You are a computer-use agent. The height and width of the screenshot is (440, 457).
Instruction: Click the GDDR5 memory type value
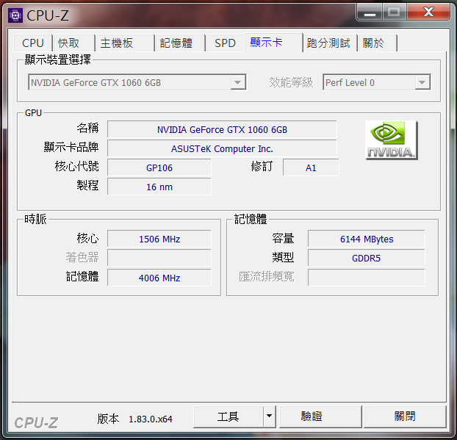367,258
